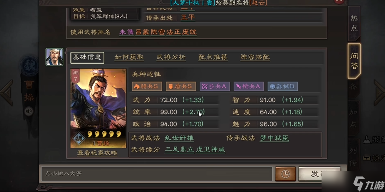The height and width of the screenshot is (192, 385).
Task: Open the 阵容搭配 tab
Action: [x=255, y=57]
